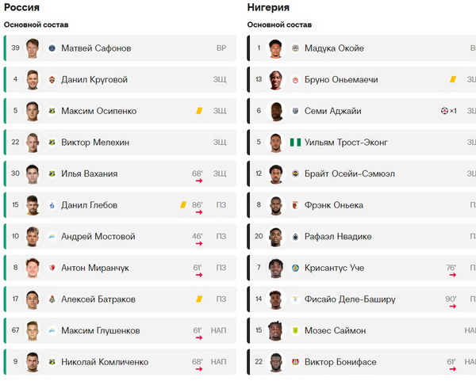This screenshot has height=381, width=476.
Task: Click Виктор Бонифасе's club logo
Action: [295, 362]
